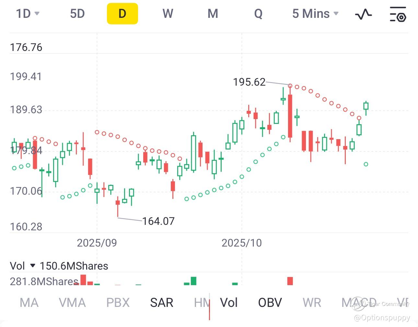Select the OBV sub-chart indicator
The height and width of the screenshot is (327, 418).
coord(270,303)
